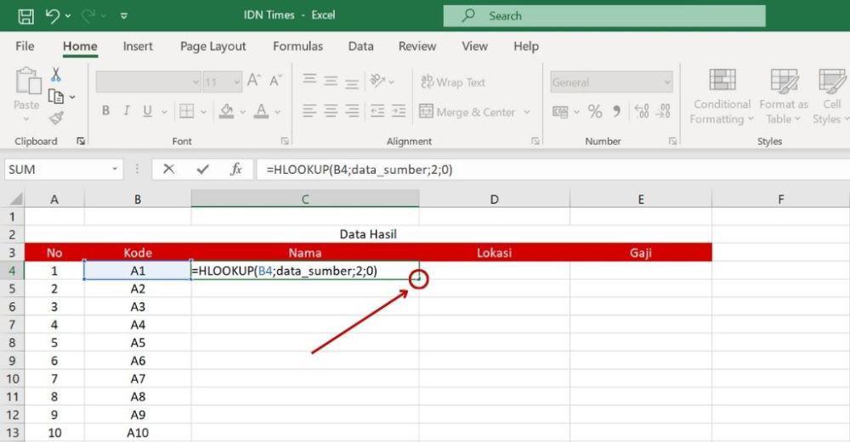
Task: Click the Redo arrow icon
Action: [88, 15]
